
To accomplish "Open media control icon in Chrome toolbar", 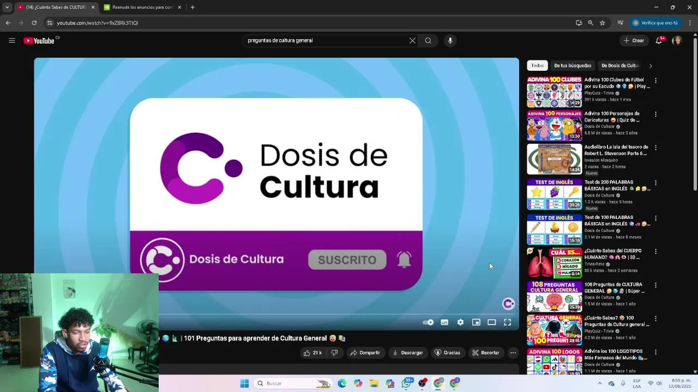I will click(620, 23).
